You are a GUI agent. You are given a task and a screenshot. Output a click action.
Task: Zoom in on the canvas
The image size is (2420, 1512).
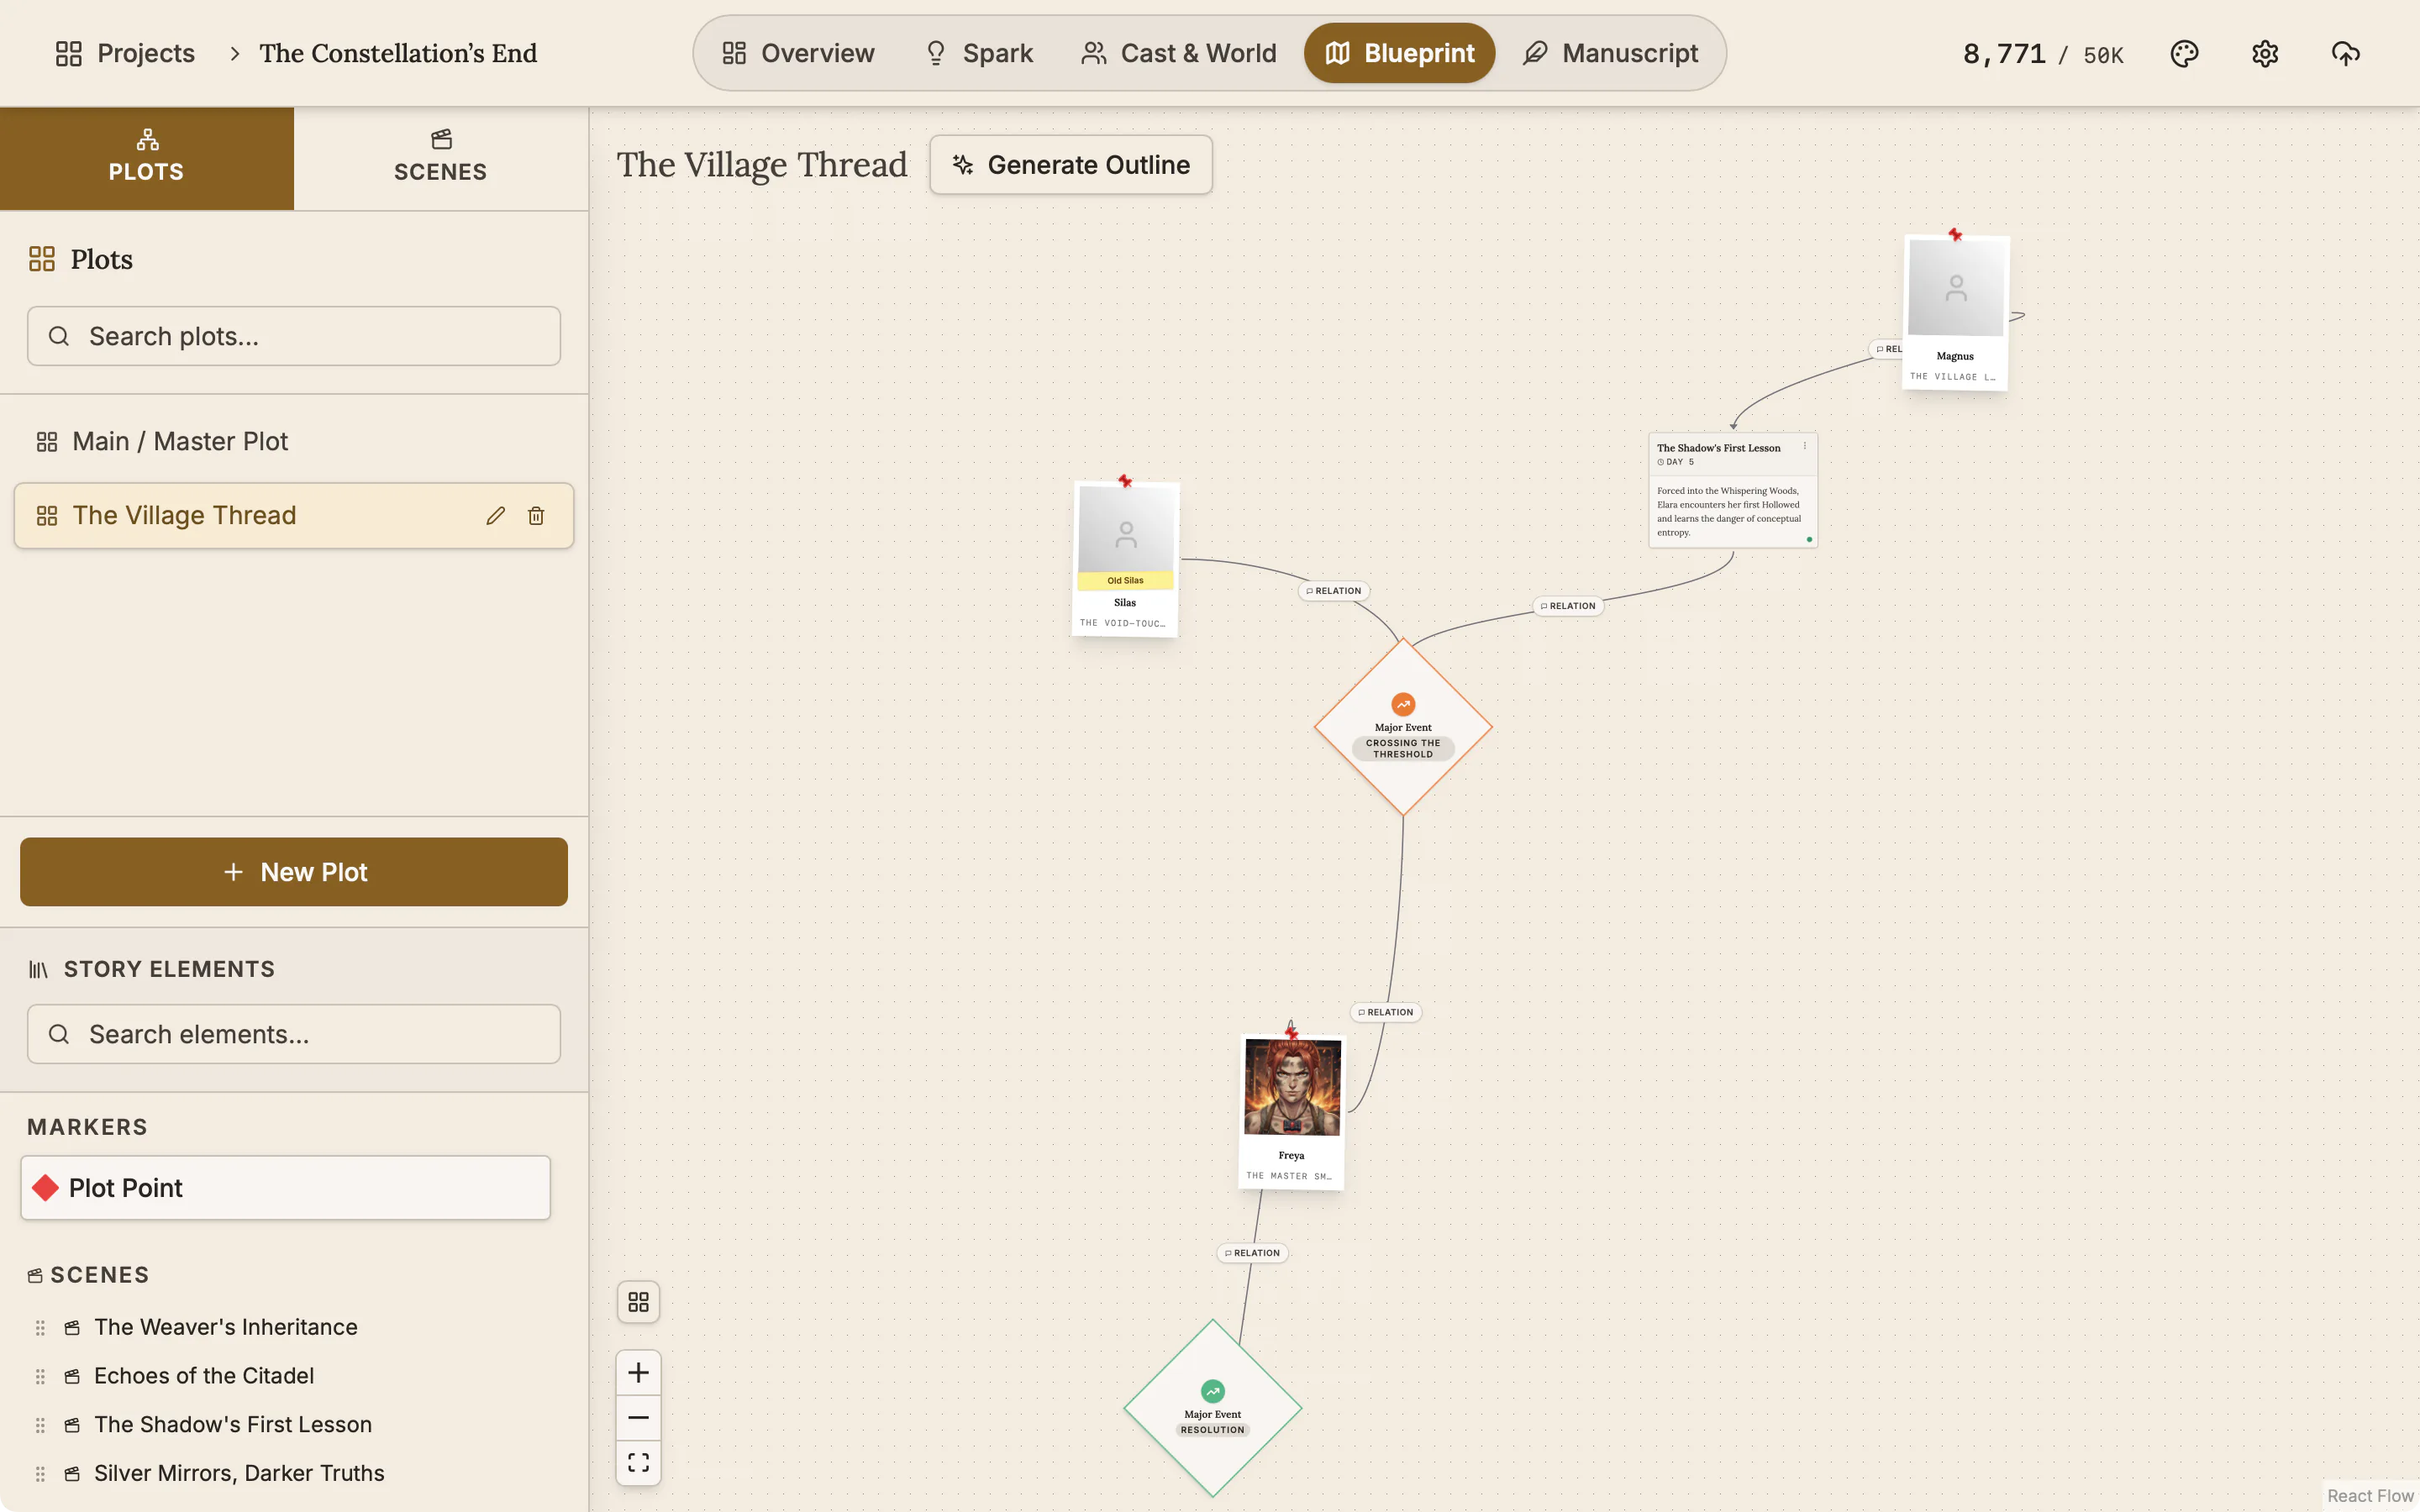coord(638,1373)
